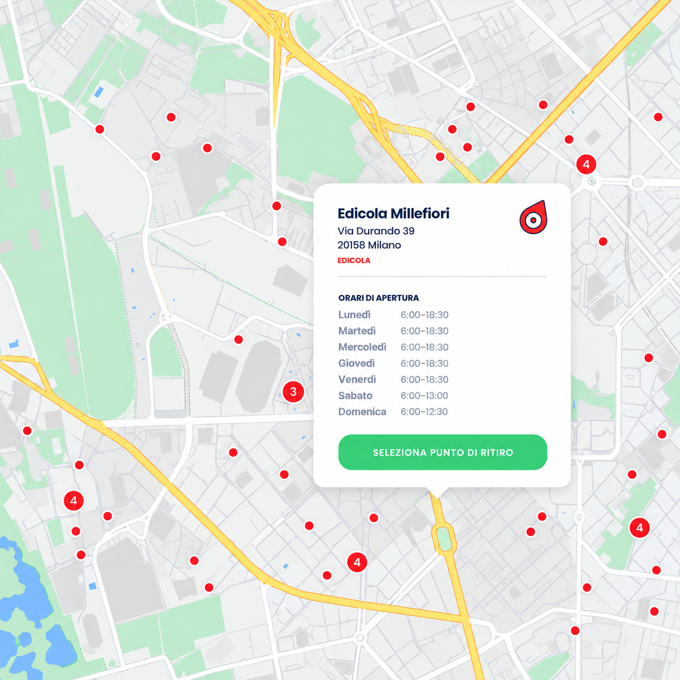Click the Edicola Millefiori title
Image resolution: width=680 pixels, height=680 pixels.
click(394, 213)
